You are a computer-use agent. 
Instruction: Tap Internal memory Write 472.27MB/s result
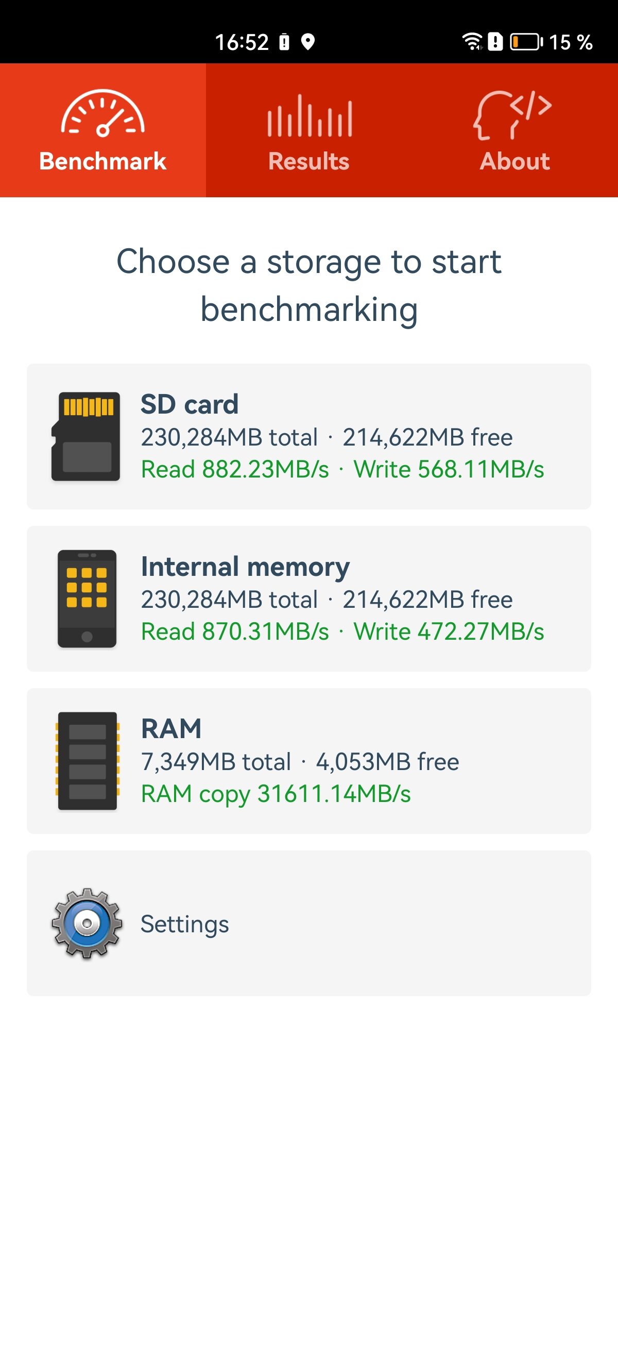pos(449,631)
